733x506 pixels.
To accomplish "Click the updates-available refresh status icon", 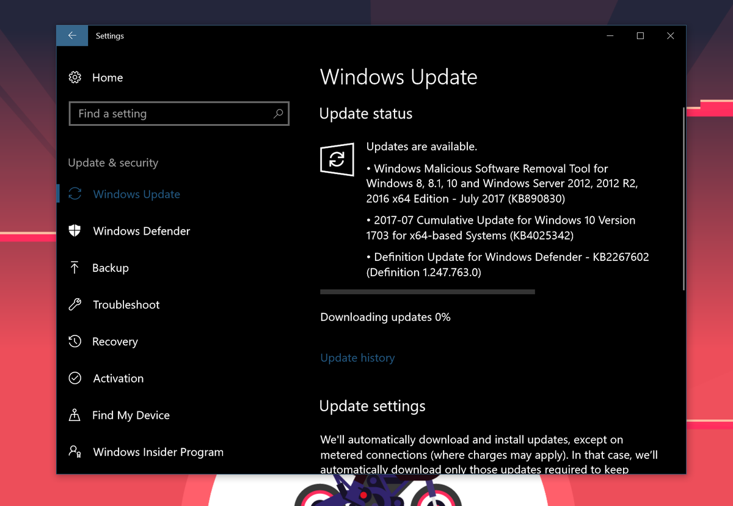I will click(337, 159).
